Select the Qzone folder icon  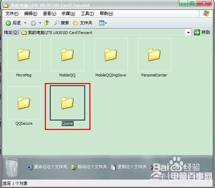click(x=68, y=103)
